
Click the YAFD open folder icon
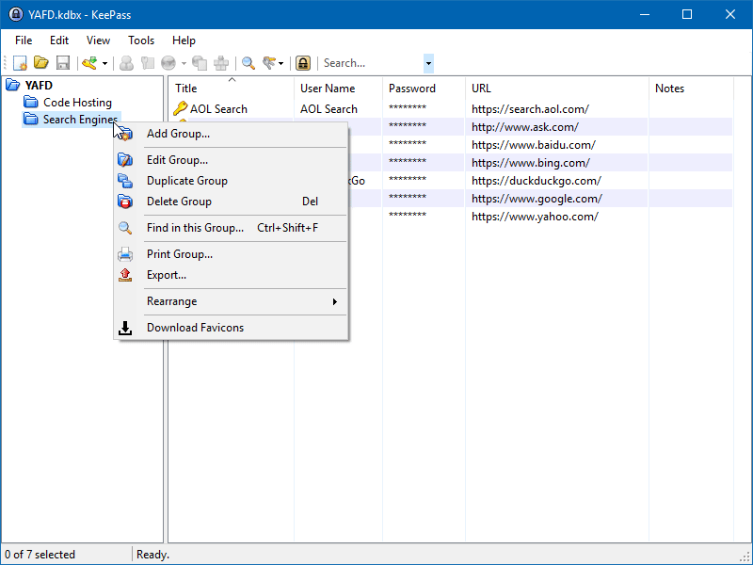coord(13,85)
